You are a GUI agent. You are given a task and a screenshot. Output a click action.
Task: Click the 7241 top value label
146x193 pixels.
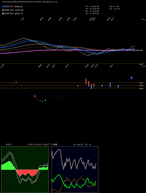23,19
